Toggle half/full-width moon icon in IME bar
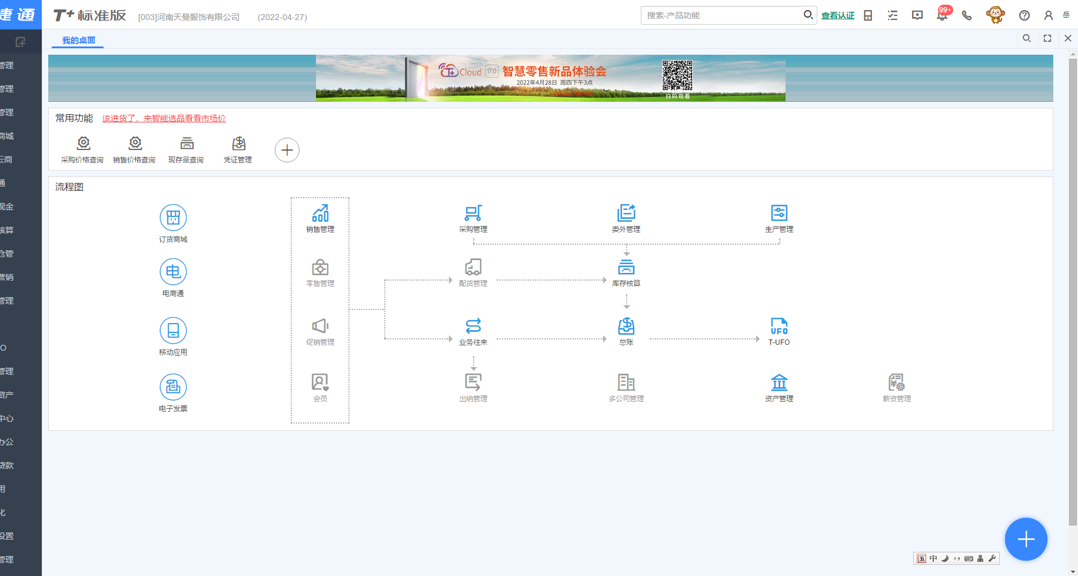Viewport: 1078px width, 576px height. pyautogui.click(x=945, y=558)
